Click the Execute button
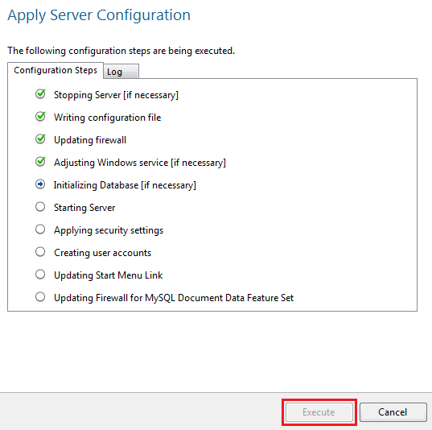432x430 pixels. pos(319,412)
